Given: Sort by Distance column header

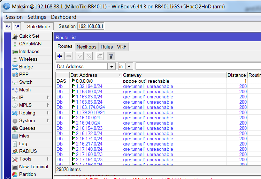Looking at the screenshot, I should 237,75.
